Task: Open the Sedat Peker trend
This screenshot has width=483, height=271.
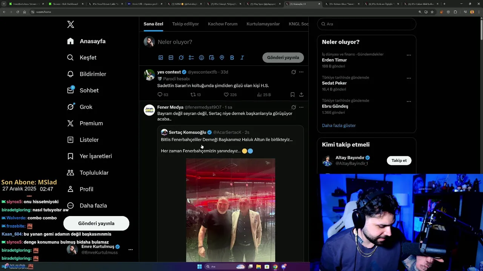Action: click(334, 83)
